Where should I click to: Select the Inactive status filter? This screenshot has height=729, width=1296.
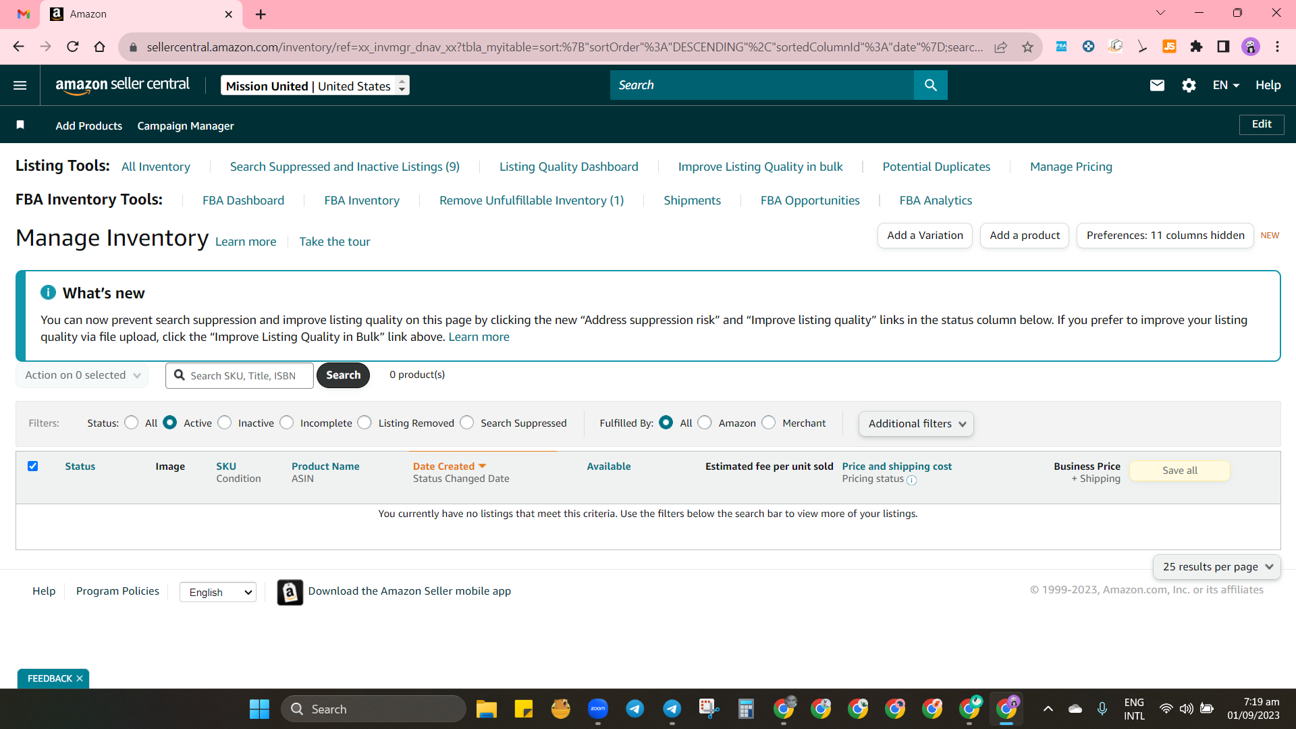[x=225, y=423]
